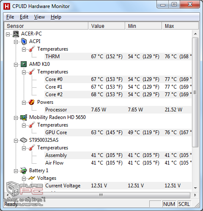The width and height of the screenshot is (203, 211).
Task: Click the Voltages waveform icon
Action: pyautogui.click(x=32, y=178)
